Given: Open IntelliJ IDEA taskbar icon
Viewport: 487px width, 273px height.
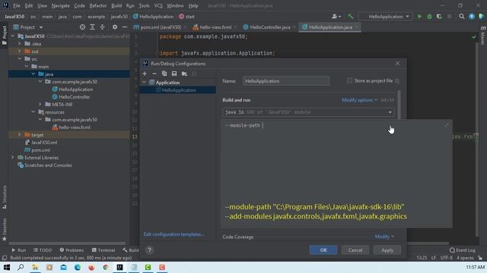Looking at the screenshot, I should [119, 268].
